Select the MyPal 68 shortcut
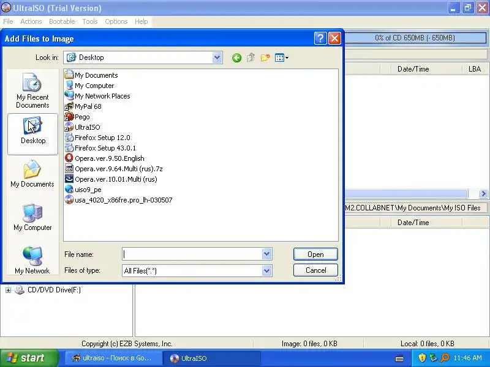This screenshot has height=367, width=490. 83,106
